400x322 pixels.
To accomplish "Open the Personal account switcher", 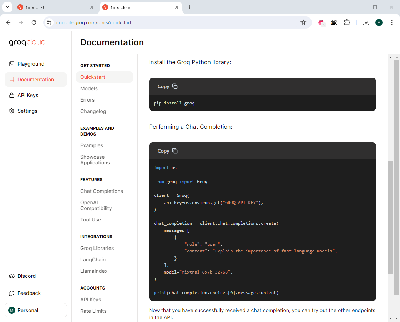I will click(36, 310).
